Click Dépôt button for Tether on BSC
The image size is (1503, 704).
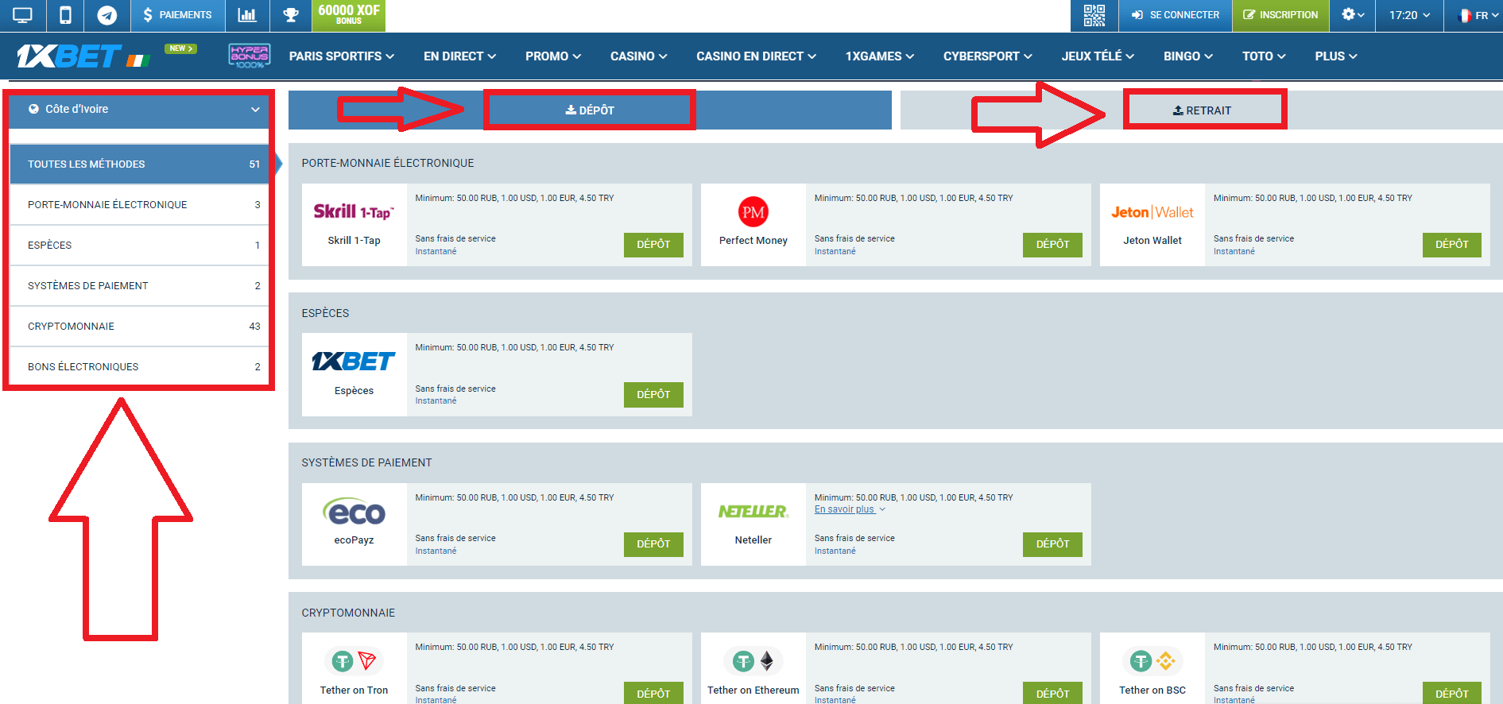(1451, 693)
